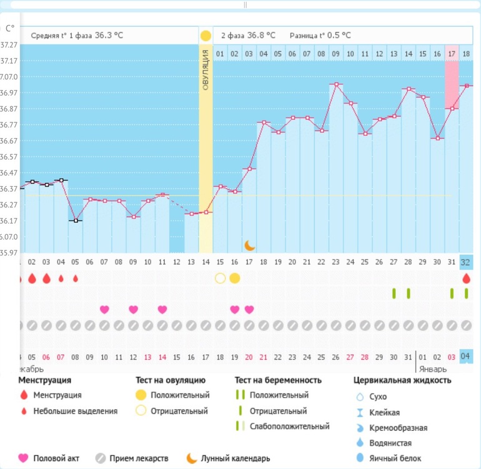Viewport: 481px width, 469px height.
Task: Select the highlighted cycle day 32 cell
Action: [x=466, y=262]
